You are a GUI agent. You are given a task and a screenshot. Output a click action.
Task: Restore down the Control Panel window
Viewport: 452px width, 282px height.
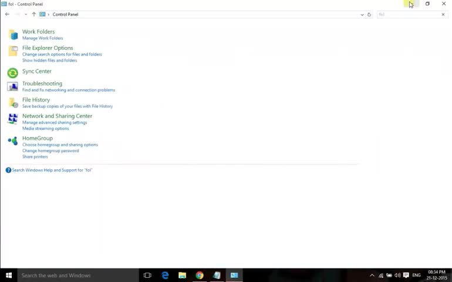427,4
